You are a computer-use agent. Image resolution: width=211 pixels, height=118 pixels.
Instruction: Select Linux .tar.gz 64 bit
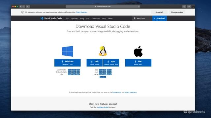click(x=101, y=74)
